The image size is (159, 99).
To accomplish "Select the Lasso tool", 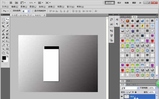I will coord(3,23).
